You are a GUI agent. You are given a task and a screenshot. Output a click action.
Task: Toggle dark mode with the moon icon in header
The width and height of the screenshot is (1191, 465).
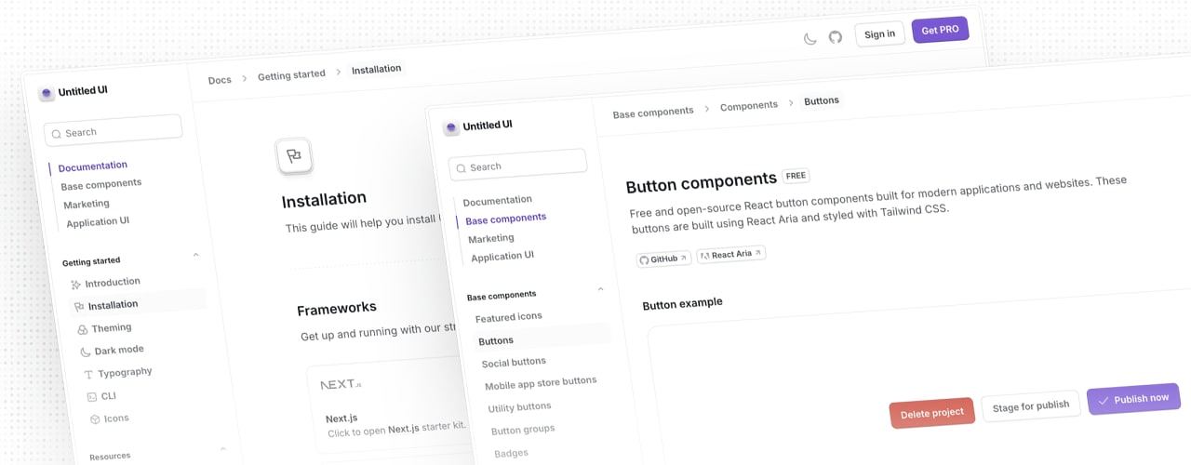(x=810, y=38)
